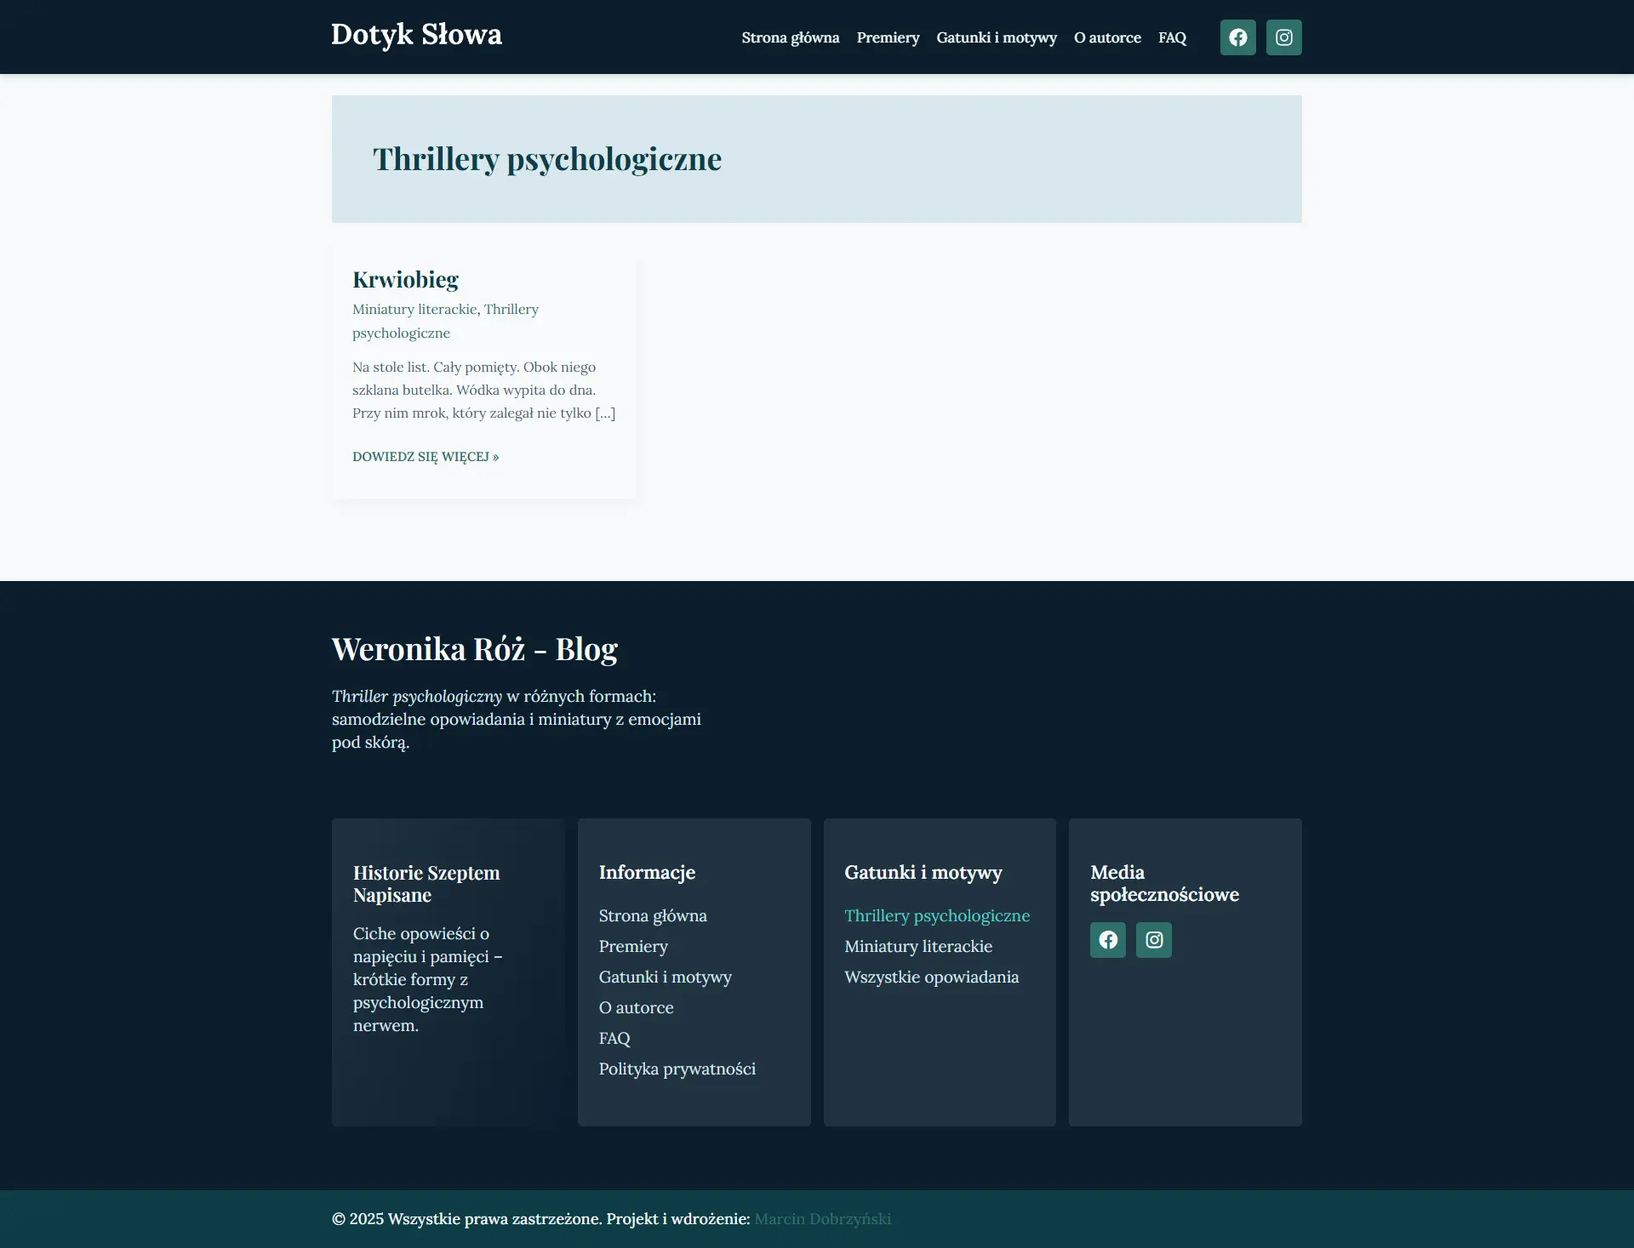Click Miniatury literackie category on post card
This screenshot has height=1248, width=1634.
coord(414,310)
